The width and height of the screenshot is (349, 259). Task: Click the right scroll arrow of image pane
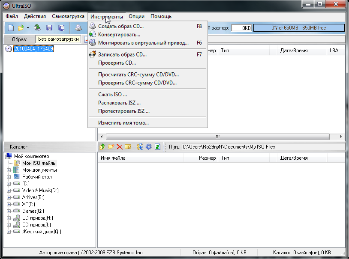point(341,137)
